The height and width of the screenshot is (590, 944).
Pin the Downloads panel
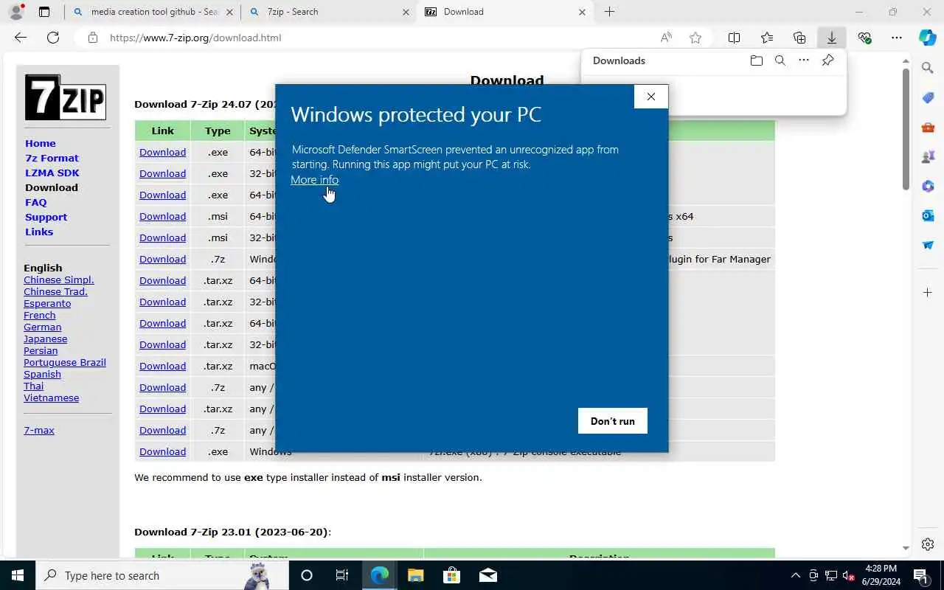tap(828, 60)
